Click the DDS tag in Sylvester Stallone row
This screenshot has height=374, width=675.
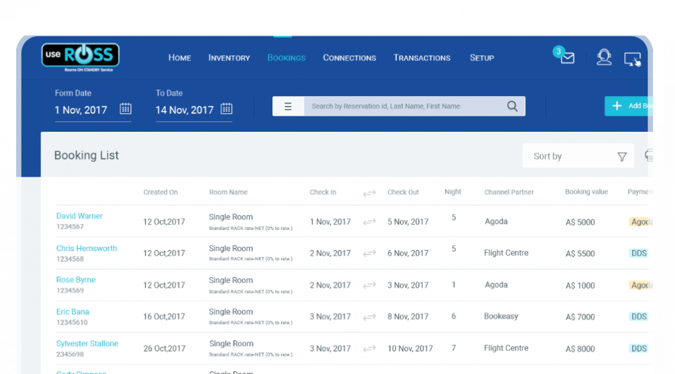pyautogui.click(x=639, y=348)
